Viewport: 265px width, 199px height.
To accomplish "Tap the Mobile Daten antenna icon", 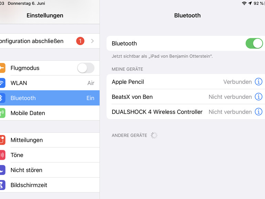I will point(2,113).
